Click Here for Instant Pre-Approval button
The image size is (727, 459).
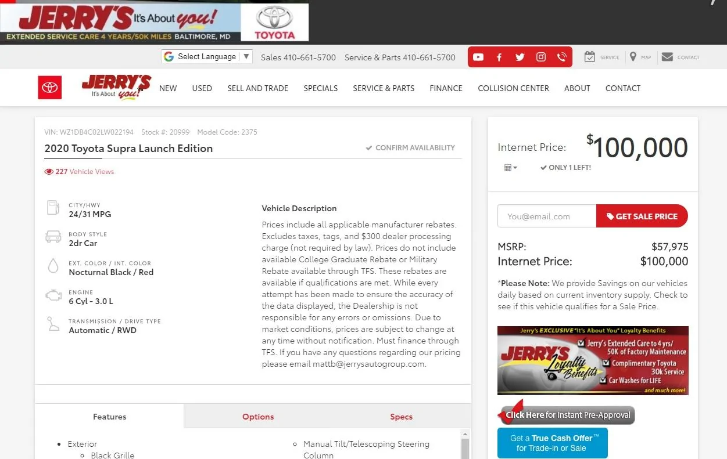click(567, 415)
